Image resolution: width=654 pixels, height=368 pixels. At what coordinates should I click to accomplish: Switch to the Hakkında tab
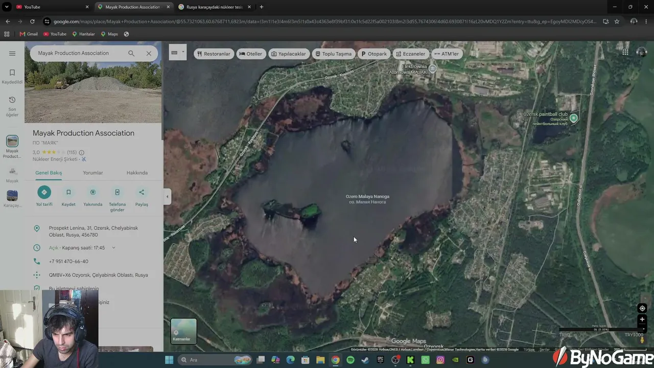[x=137, y=173]
